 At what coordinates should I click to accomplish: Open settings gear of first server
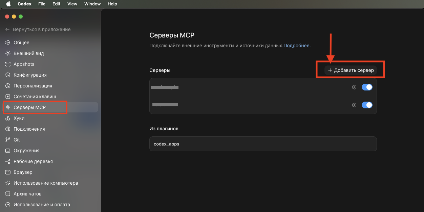(354, 87)
